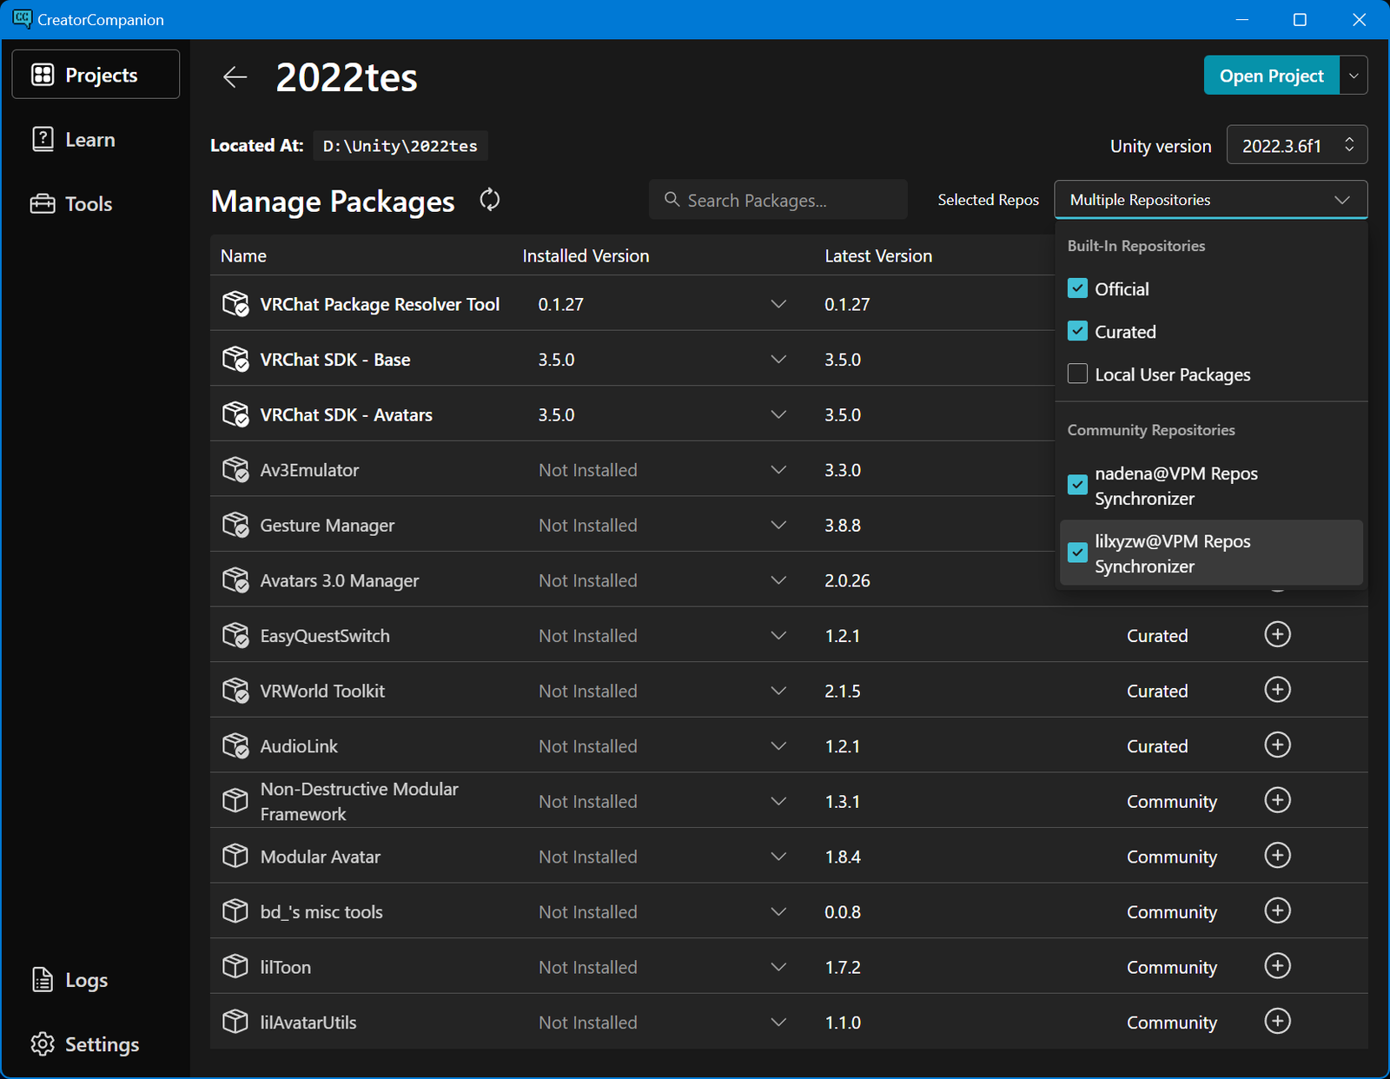Click the Av3Emulator package icon
The height and width of the screenshot is (1079, 1390).
tap(235, 470)
